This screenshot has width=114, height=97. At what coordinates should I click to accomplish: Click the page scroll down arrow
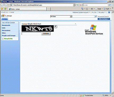coord(112,93)
